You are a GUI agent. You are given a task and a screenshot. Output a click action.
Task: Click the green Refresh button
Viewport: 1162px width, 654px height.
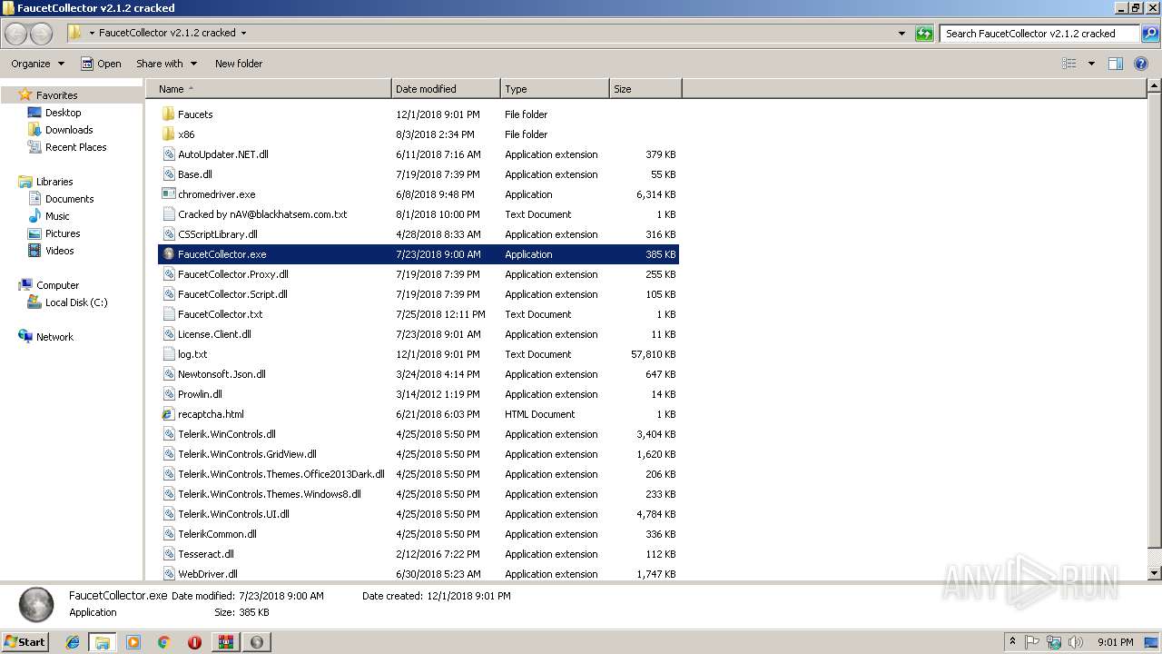(x=924, y=34)
